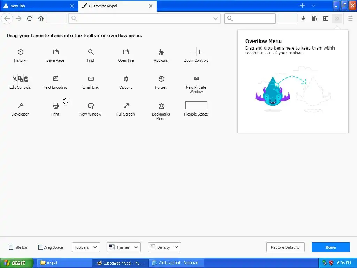
Task: Select the Flexible Space box
Action: click(x=196, y=105)
